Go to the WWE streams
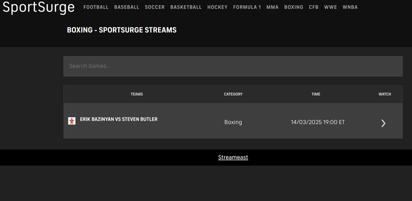 click(331, 7)
